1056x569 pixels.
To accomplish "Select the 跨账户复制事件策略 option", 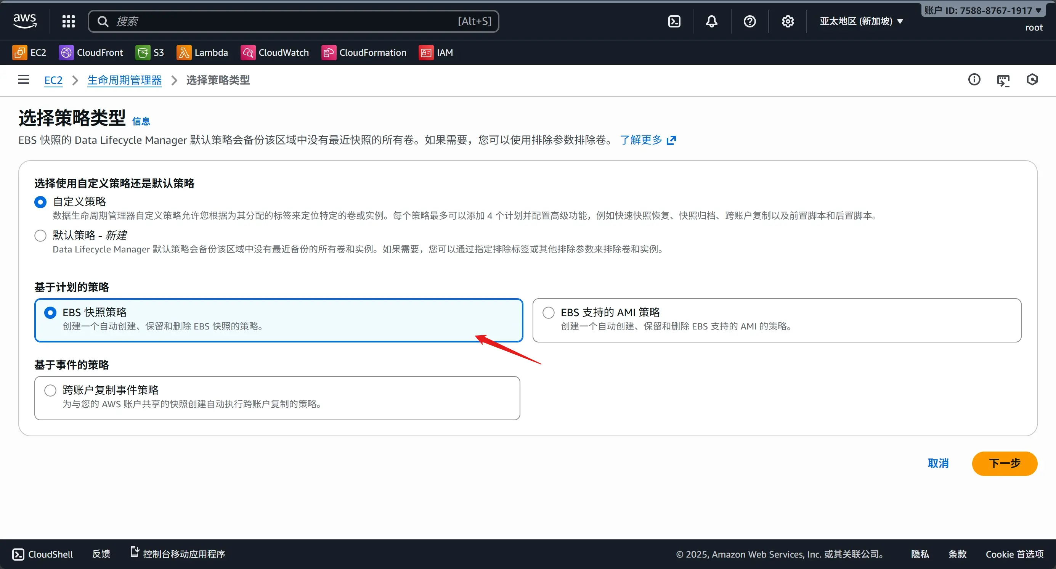I will pyautogui.click(x=50, y=390).
